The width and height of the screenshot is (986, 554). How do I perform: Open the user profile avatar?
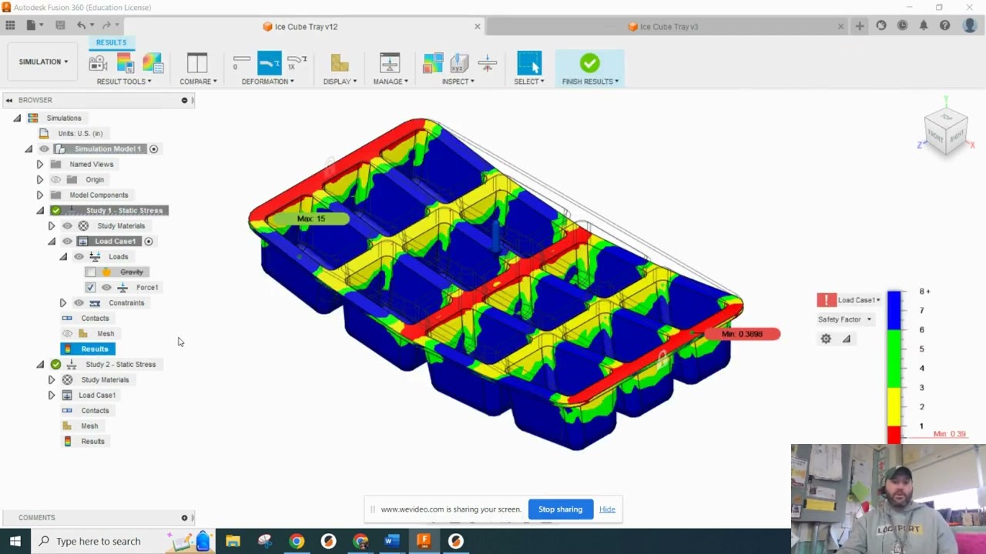[x=970, y=25]
